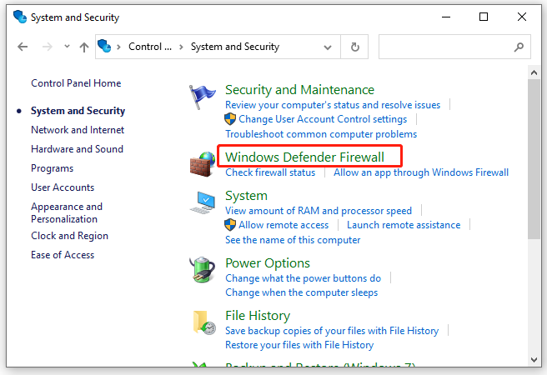Screen dimensions: 547x375
Task: Open the address bar history dropdown
Action: (327, 47)
